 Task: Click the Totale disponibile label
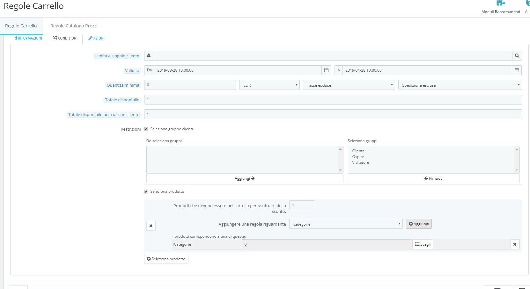tap(122, 100)
